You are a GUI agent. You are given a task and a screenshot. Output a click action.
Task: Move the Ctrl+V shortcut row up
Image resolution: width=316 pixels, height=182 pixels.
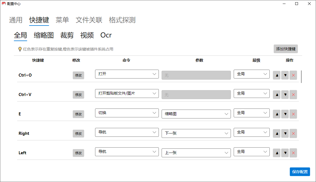coord(277,95)
